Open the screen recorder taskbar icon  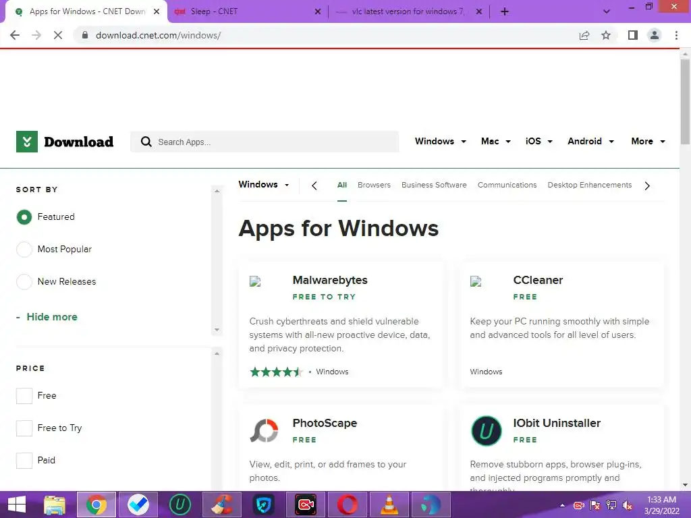(306, 505)
